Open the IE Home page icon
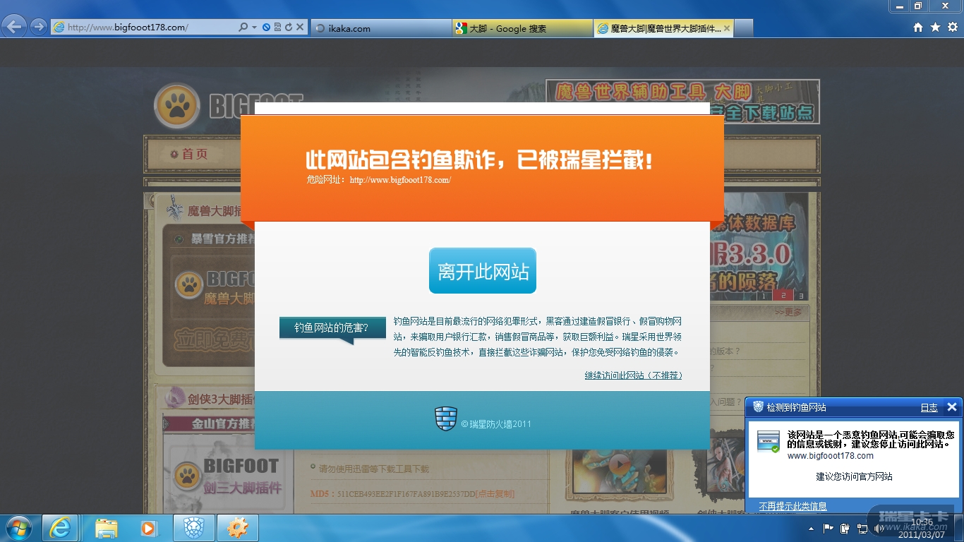 click(918, 28)
